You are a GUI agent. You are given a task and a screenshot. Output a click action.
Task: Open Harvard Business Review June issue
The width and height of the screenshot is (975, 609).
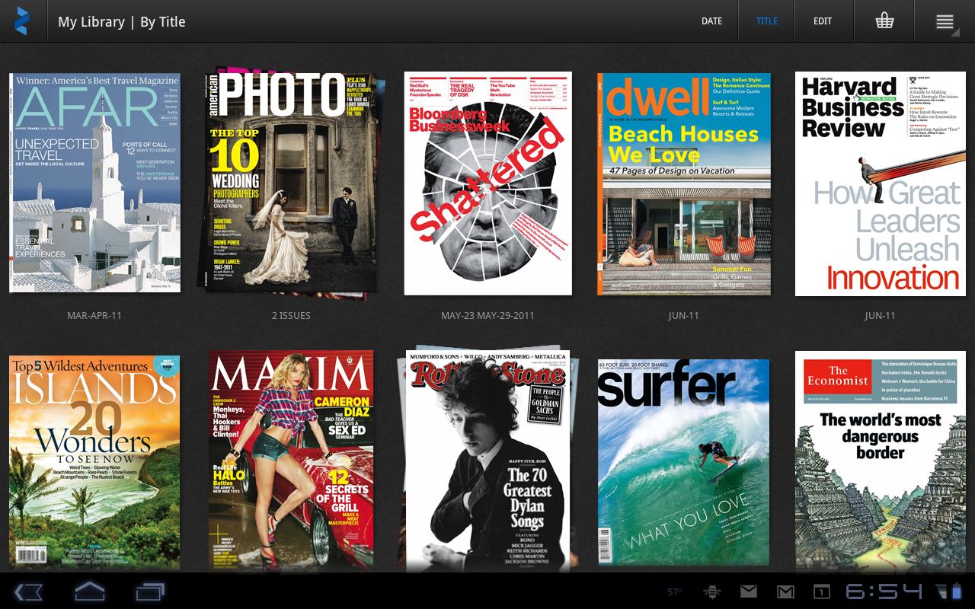click(x=880, y=183)
